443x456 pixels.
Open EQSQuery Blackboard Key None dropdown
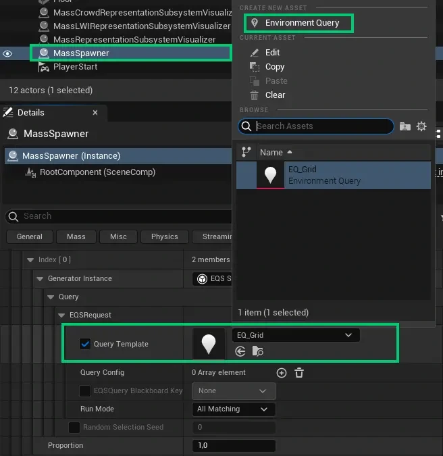234,391
